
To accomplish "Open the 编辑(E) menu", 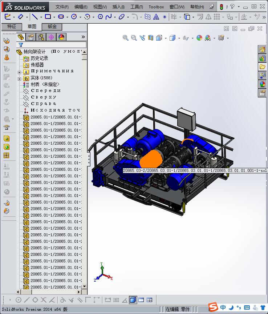I will click(81, 7).
